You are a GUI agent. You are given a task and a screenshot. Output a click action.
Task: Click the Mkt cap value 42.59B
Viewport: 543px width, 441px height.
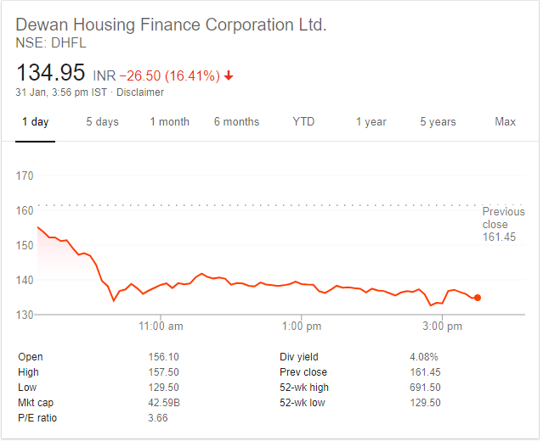point(164,403)
